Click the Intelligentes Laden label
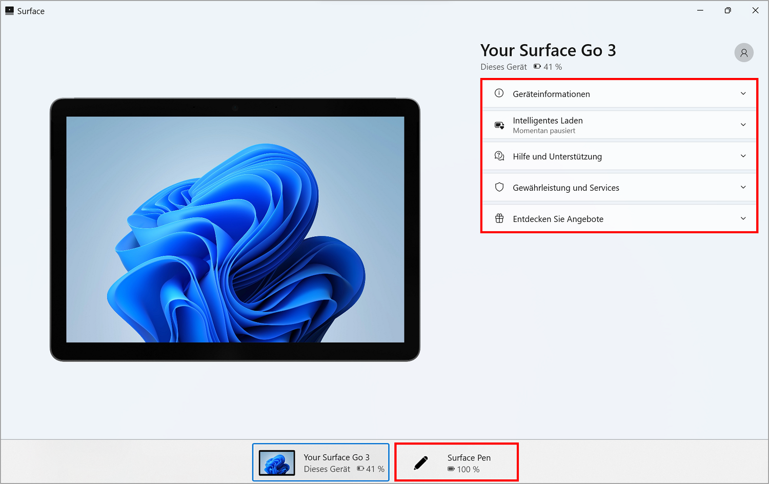 pos(548,120)
